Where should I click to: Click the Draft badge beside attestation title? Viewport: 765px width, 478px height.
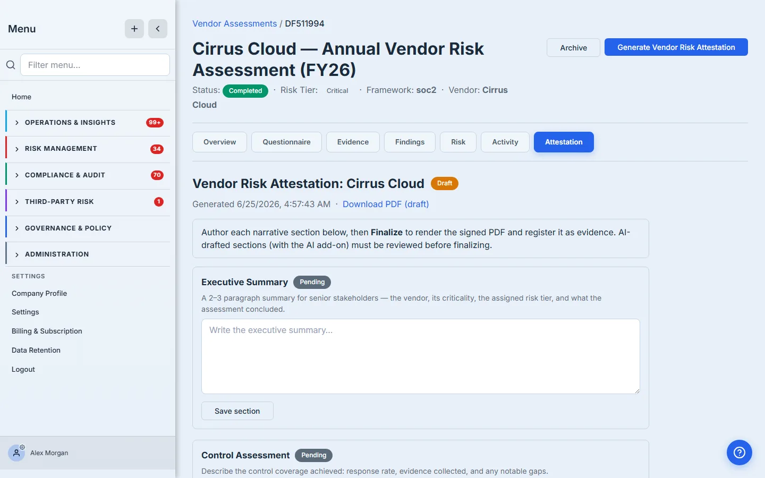445,183
